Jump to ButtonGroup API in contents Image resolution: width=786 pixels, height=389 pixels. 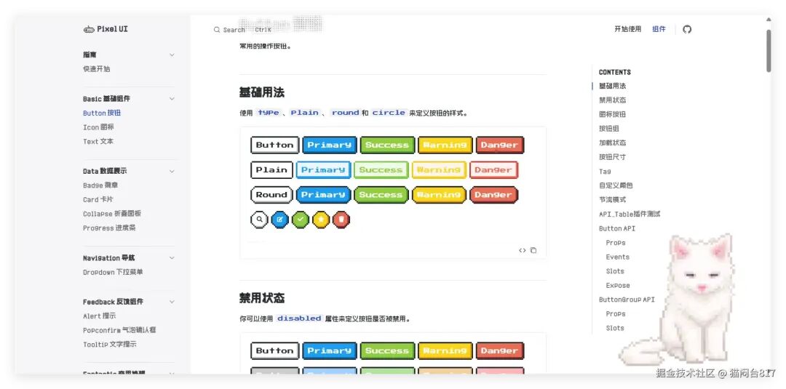(627, 300)
